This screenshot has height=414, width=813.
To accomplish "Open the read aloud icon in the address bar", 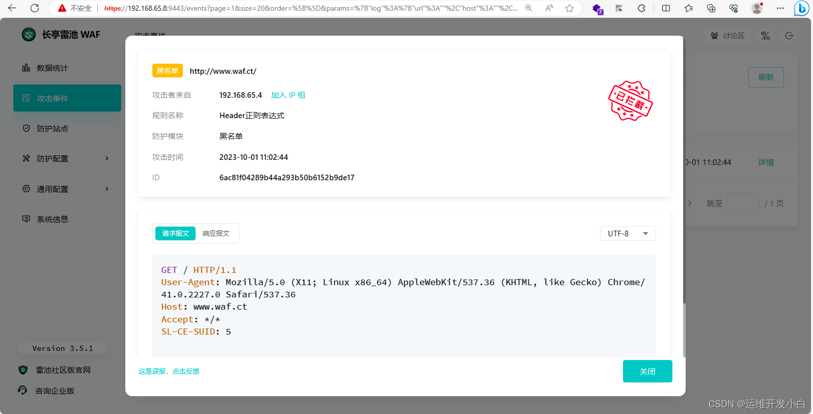I will (x=549, y=8).
